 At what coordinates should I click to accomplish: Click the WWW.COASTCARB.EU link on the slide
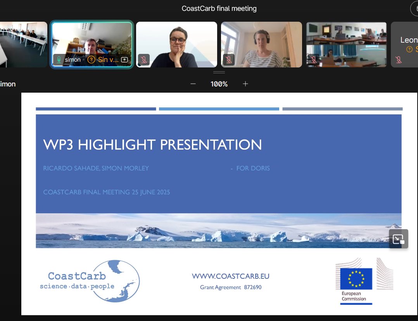point(231,276)
